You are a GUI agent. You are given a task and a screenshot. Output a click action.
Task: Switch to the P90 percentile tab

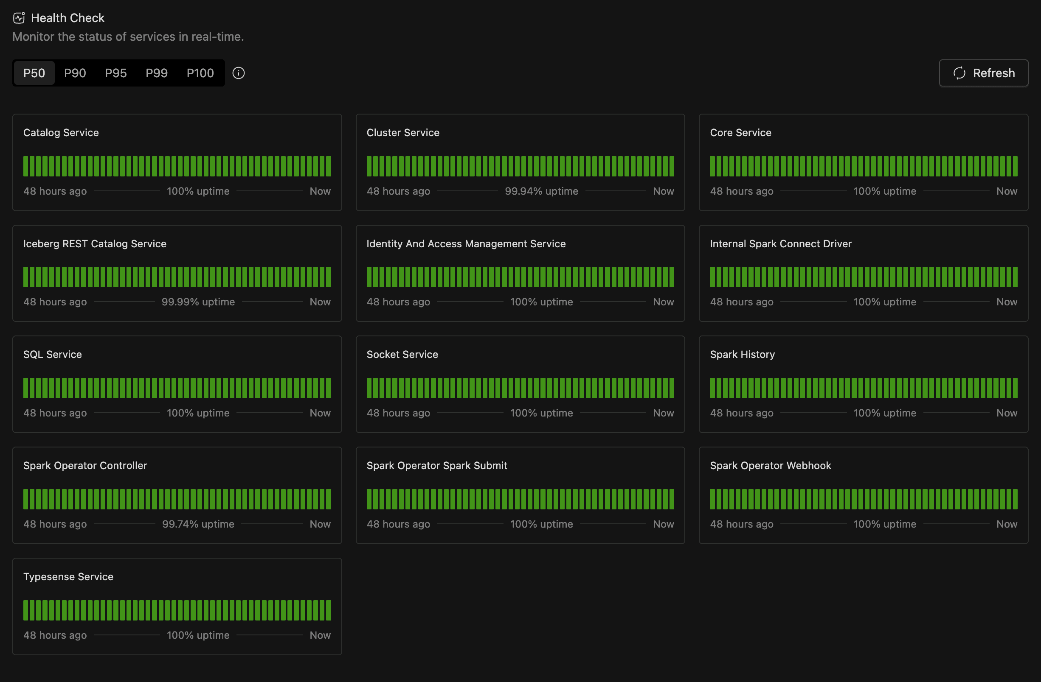[x=75, y=73]
